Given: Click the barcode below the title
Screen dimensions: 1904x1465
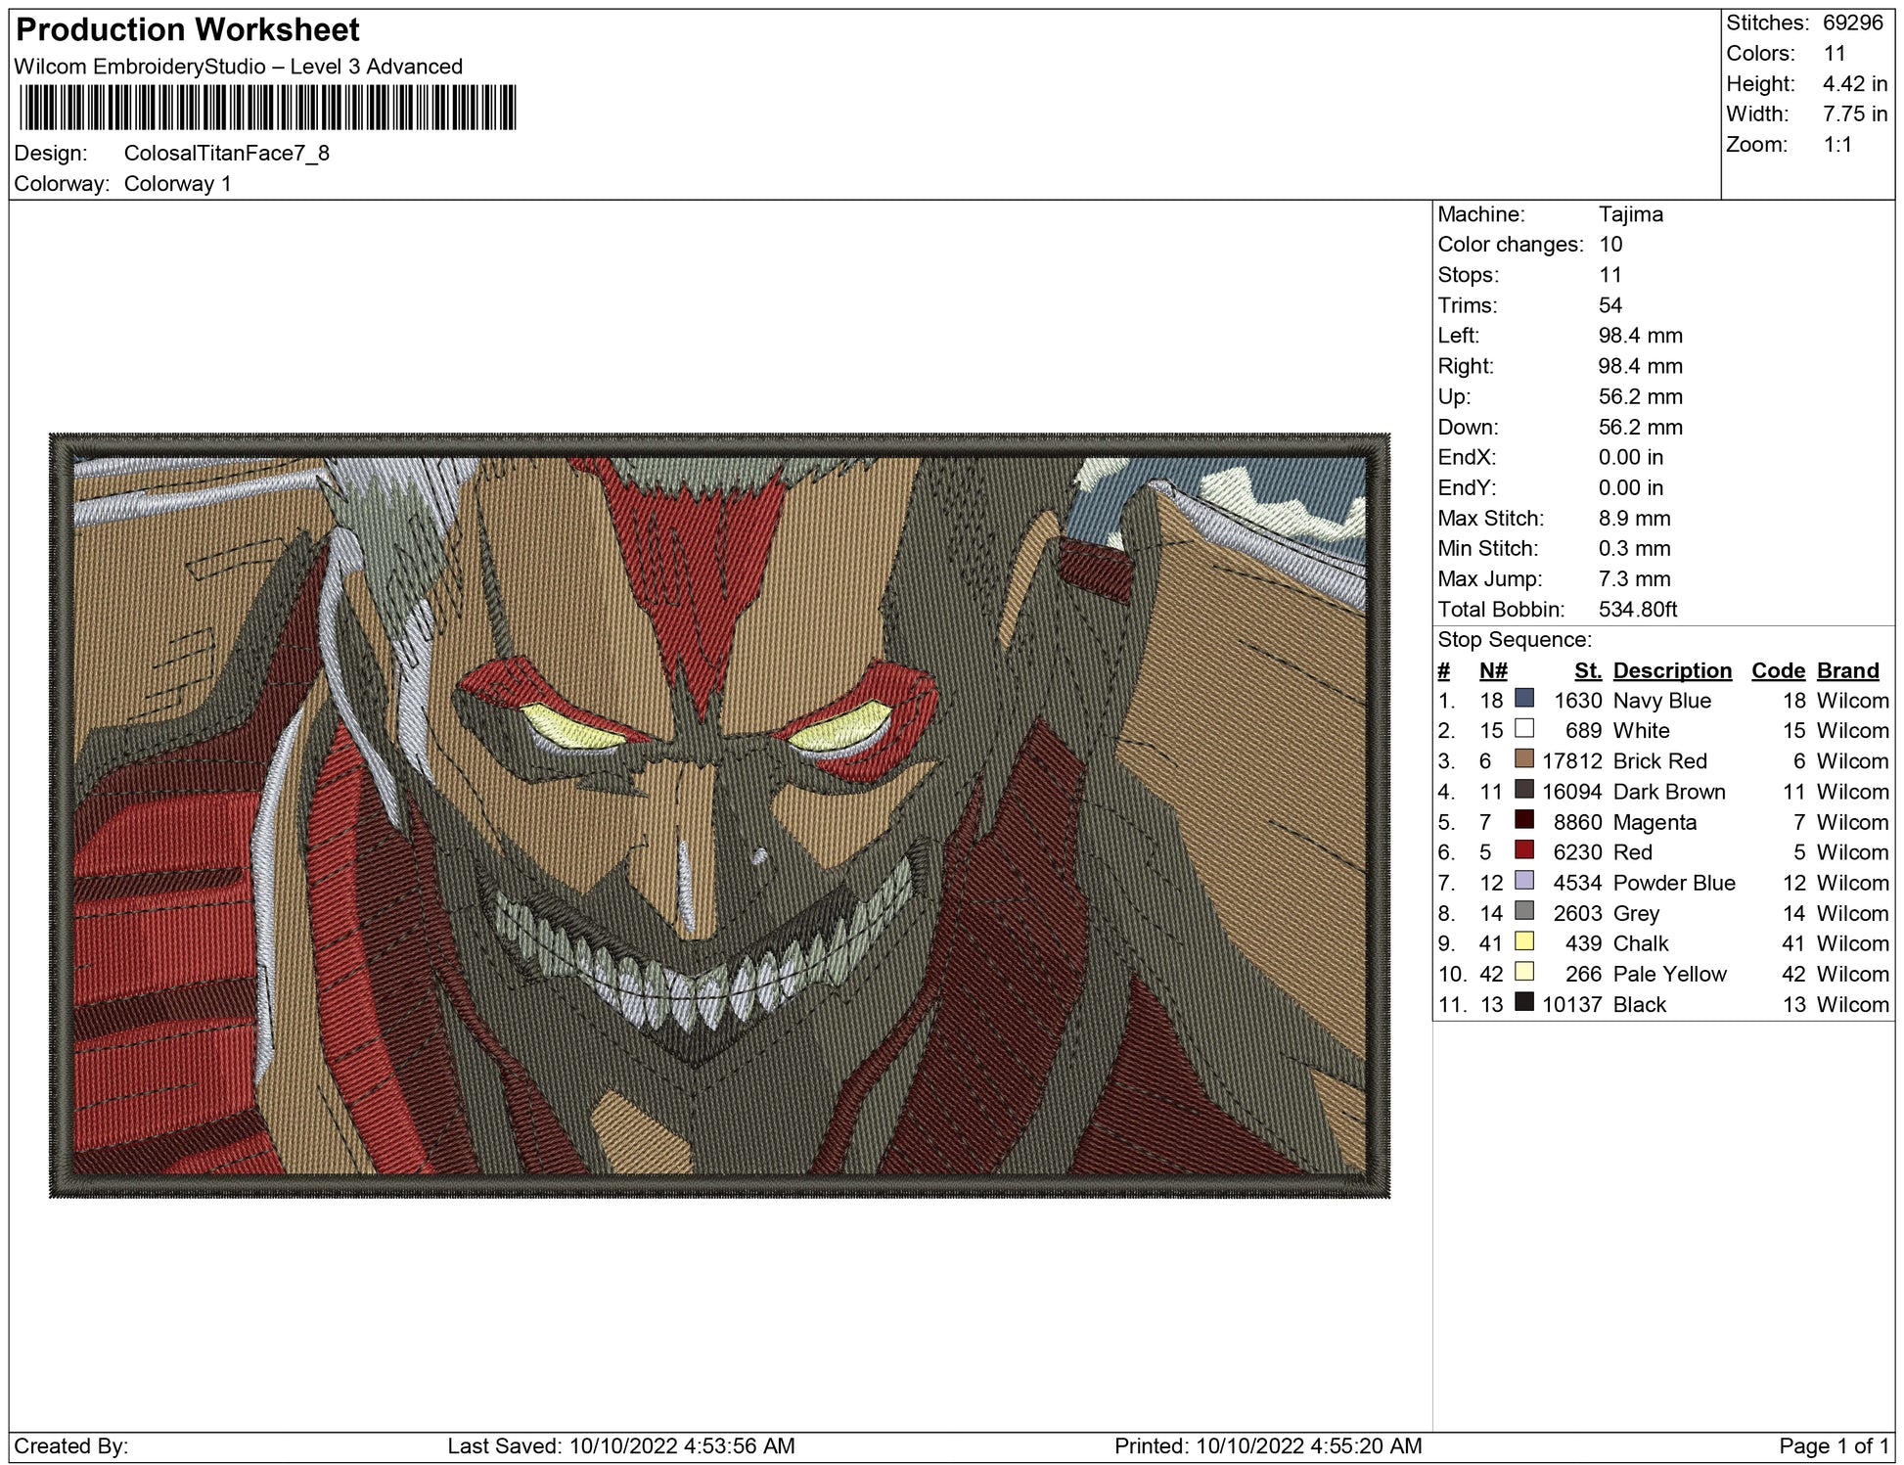Looking at the screenshot, I should 267,108.
